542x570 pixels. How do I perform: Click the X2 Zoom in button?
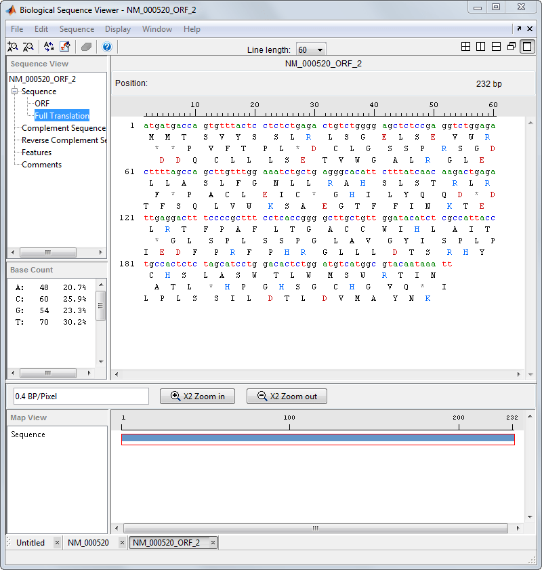(197, 396)
